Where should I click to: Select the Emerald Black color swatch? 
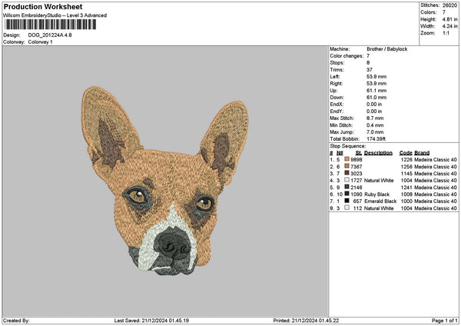click(x=348, y=201)
